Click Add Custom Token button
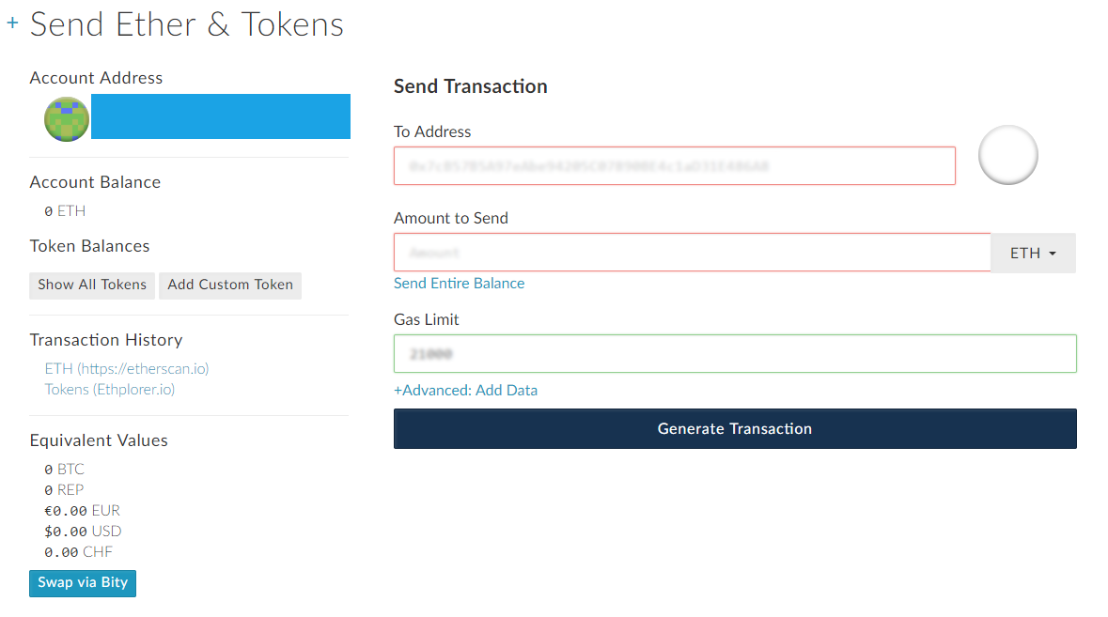 coord(230,285)
